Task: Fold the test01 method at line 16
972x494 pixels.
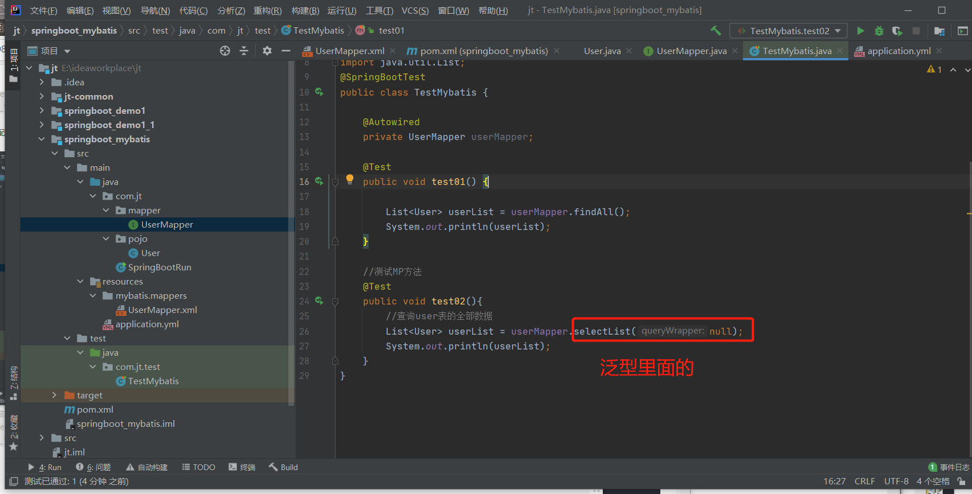Action: click(x=335, y=182)
